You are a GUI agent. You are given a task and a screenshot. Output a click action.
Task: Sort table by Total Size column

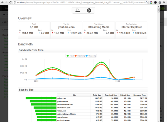(97, 95)
